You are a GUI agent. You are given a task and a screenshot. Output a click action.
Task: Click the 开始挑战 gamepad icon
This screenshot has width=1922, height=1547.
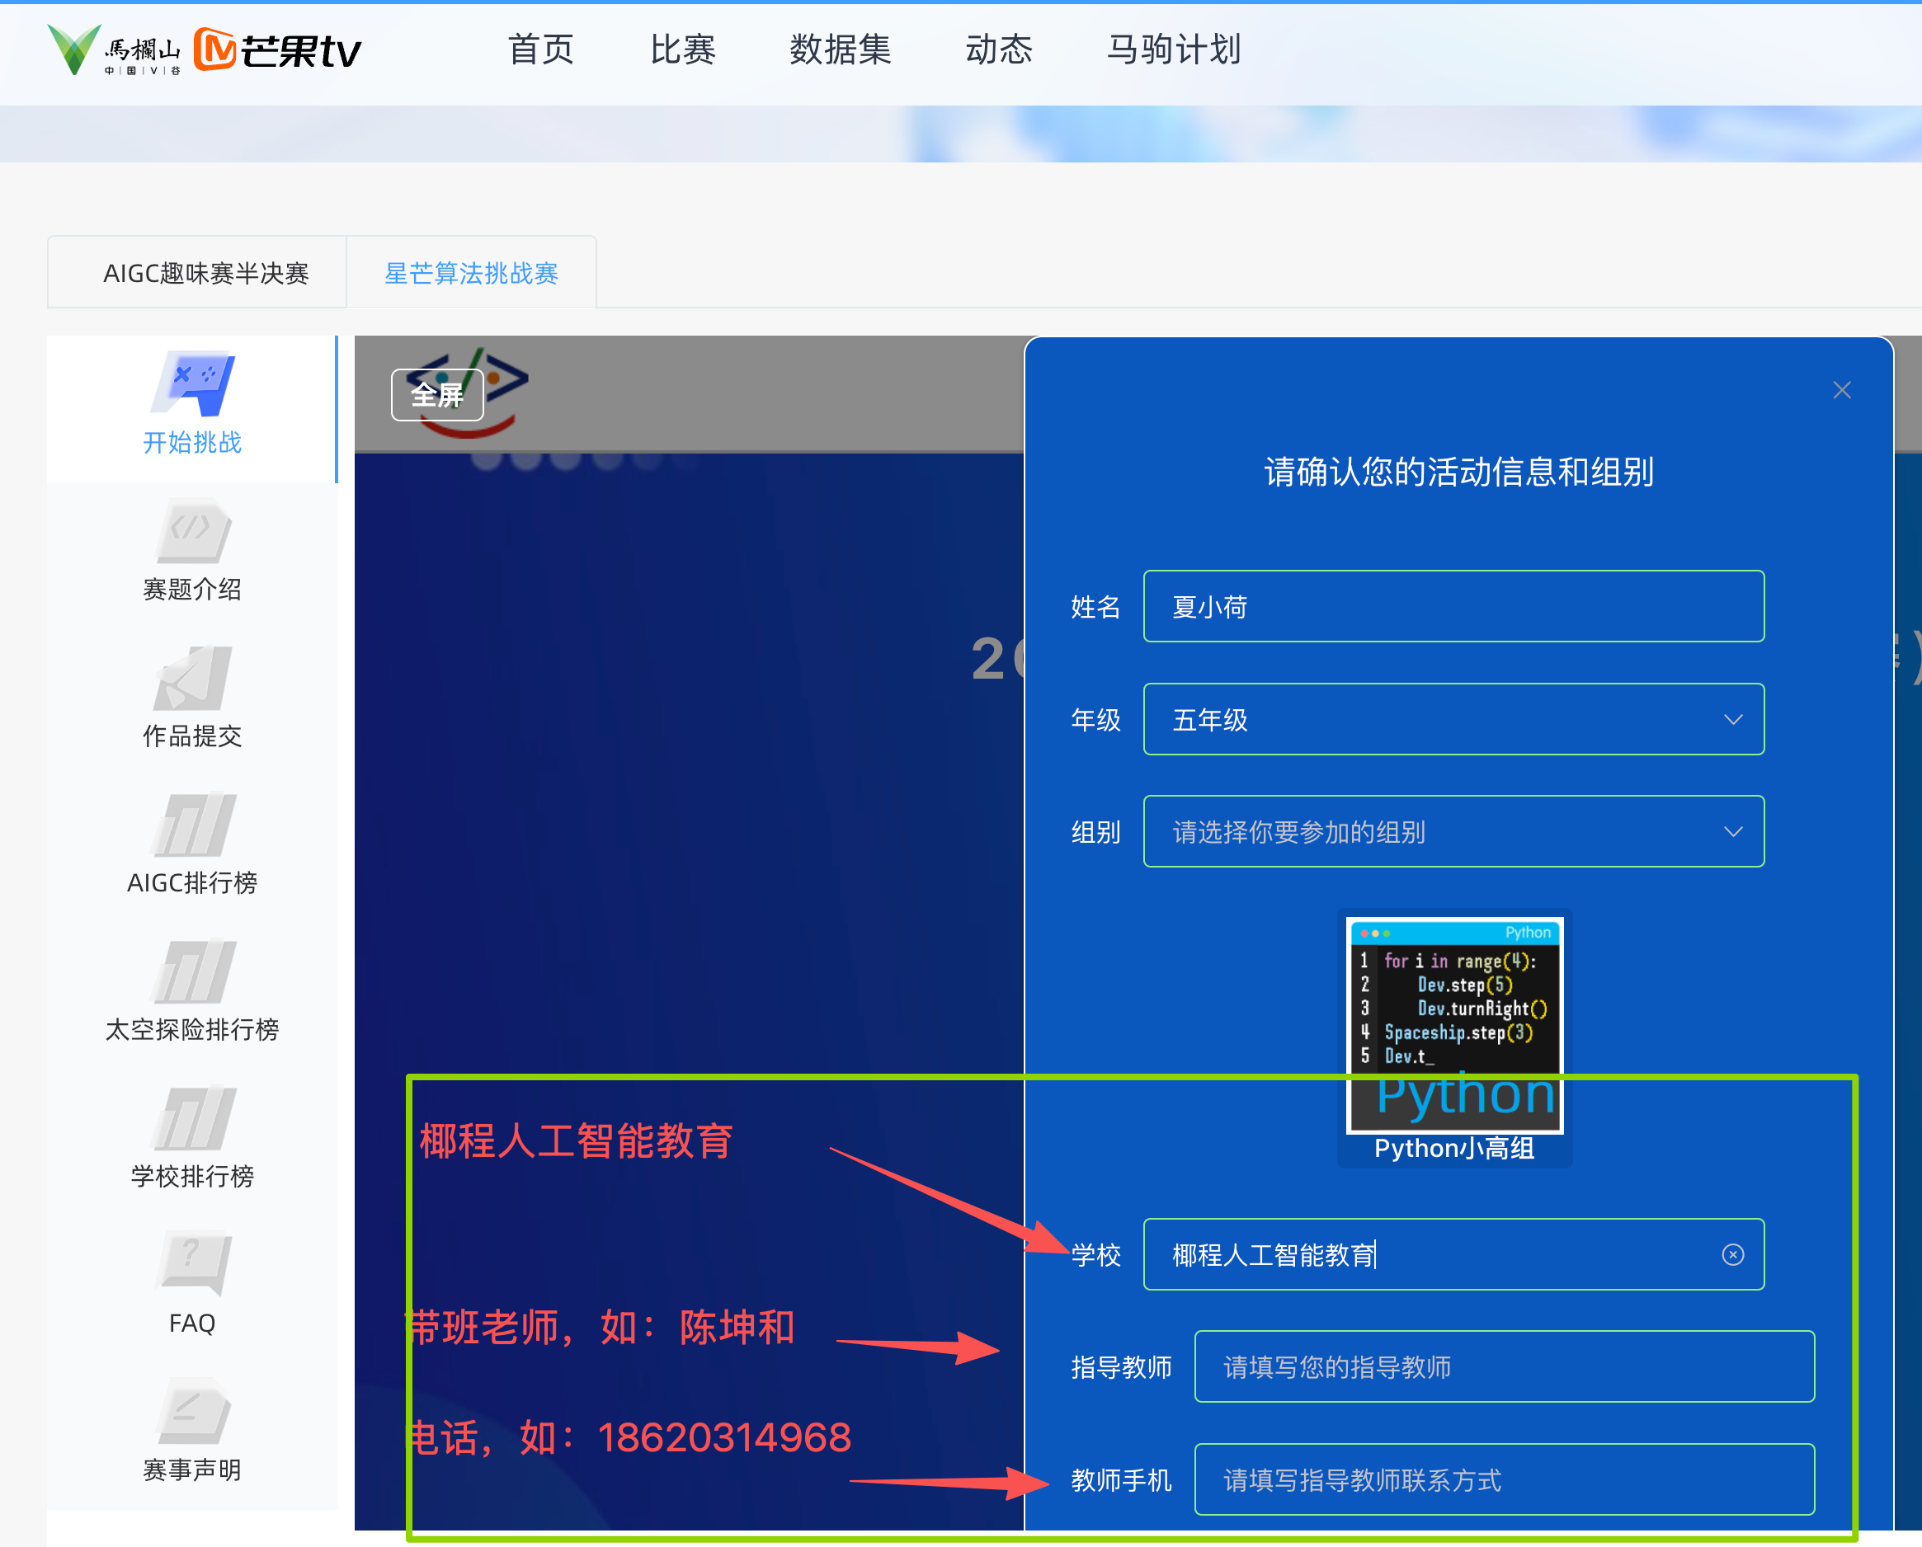[192, 383]
